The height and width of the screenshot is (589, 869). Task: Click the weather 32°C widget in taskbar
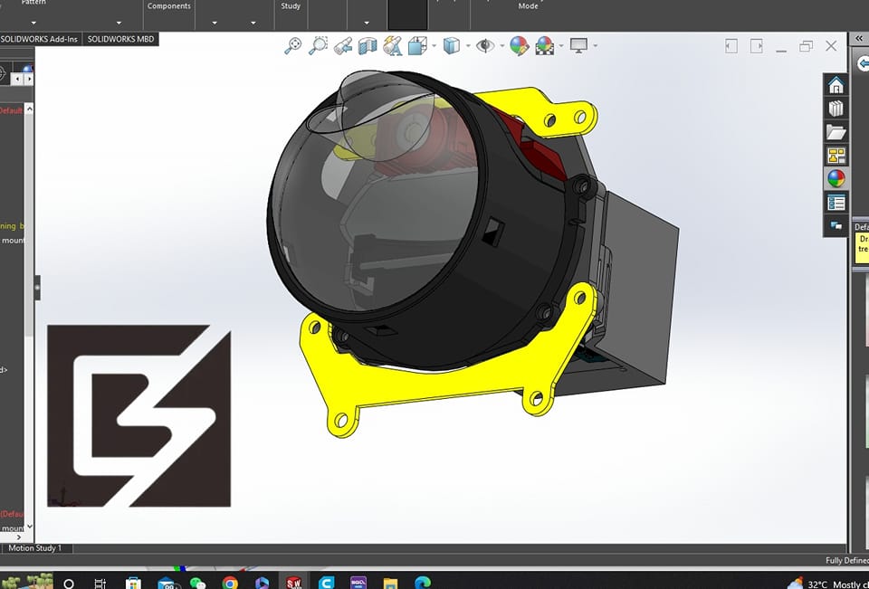tap(828, 584)
